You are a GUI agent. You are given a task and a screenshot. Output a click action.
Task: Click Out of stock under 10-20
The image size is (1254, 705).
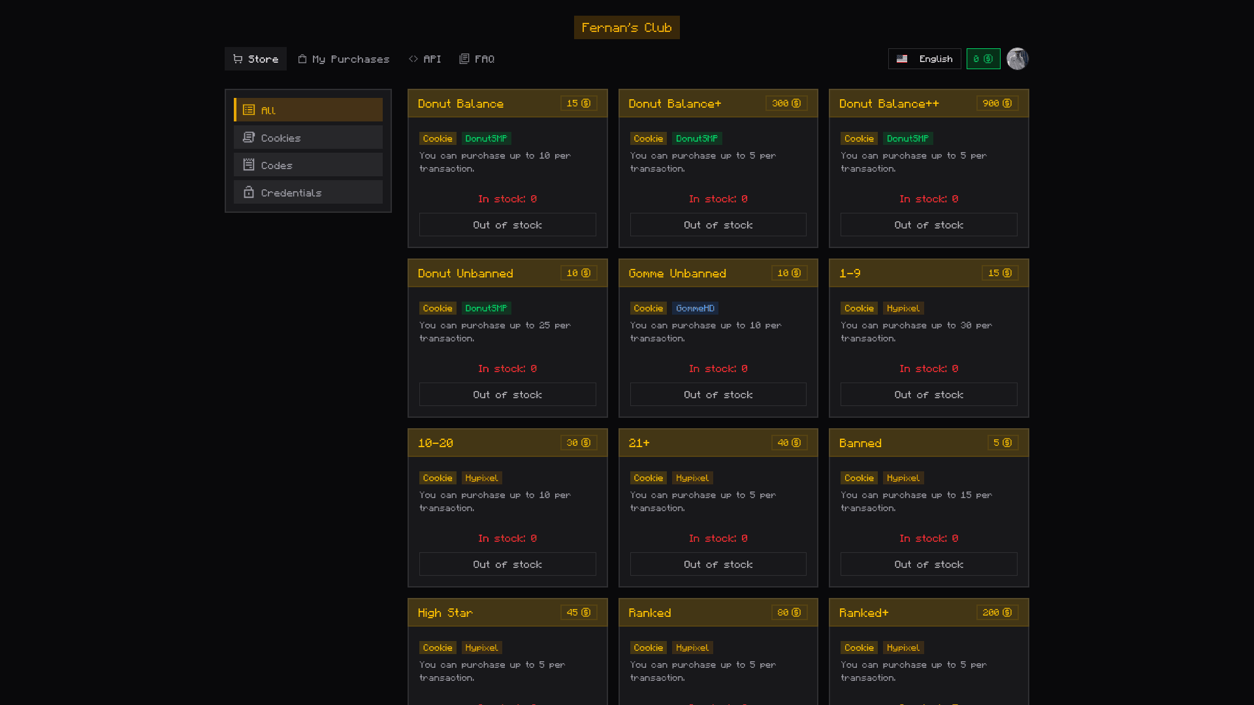[x=507, y=564]
